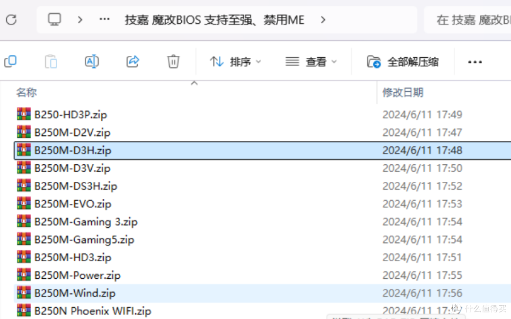The height and width of the screenshot is (319, 511).
Task: Click archive icon of B250M-D2V.zip
Action: (24, 132)
